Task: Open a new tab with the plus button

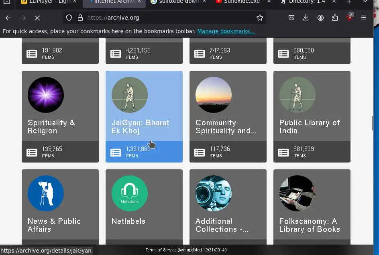Action: tap(349, 2)
